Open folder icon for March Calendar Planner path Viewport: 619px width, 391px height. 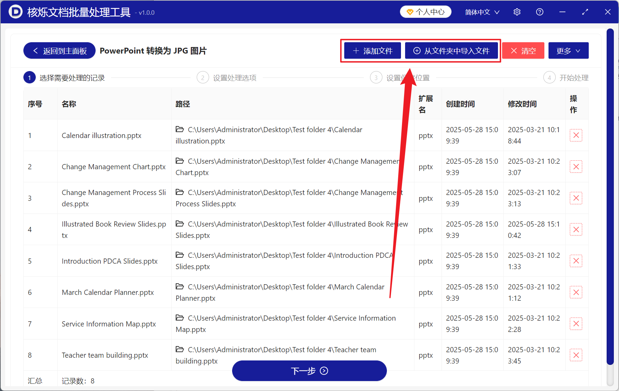(180, 287)
